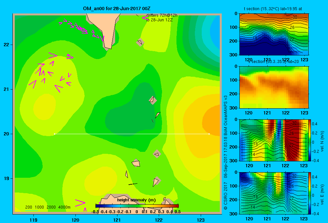Open the eastward velocity section panel
The width and height of the screenshot is (328, 223).
274,193
